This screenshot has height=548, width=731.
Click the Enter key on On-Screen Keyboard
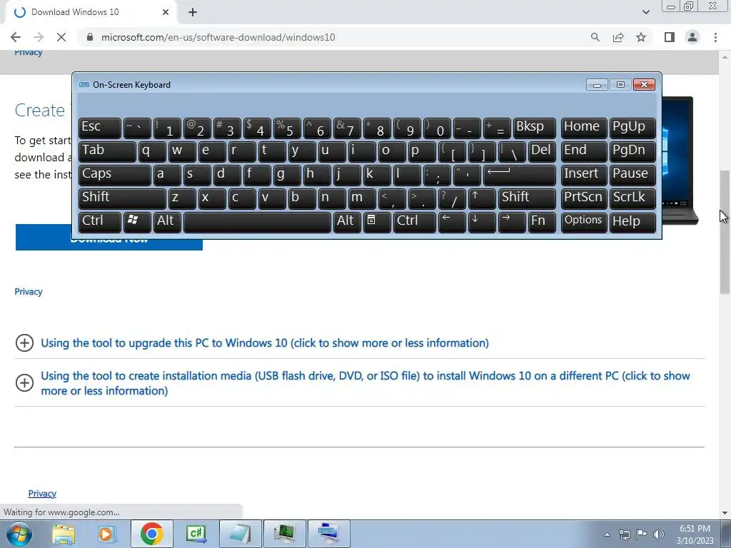tap(520, 176)
